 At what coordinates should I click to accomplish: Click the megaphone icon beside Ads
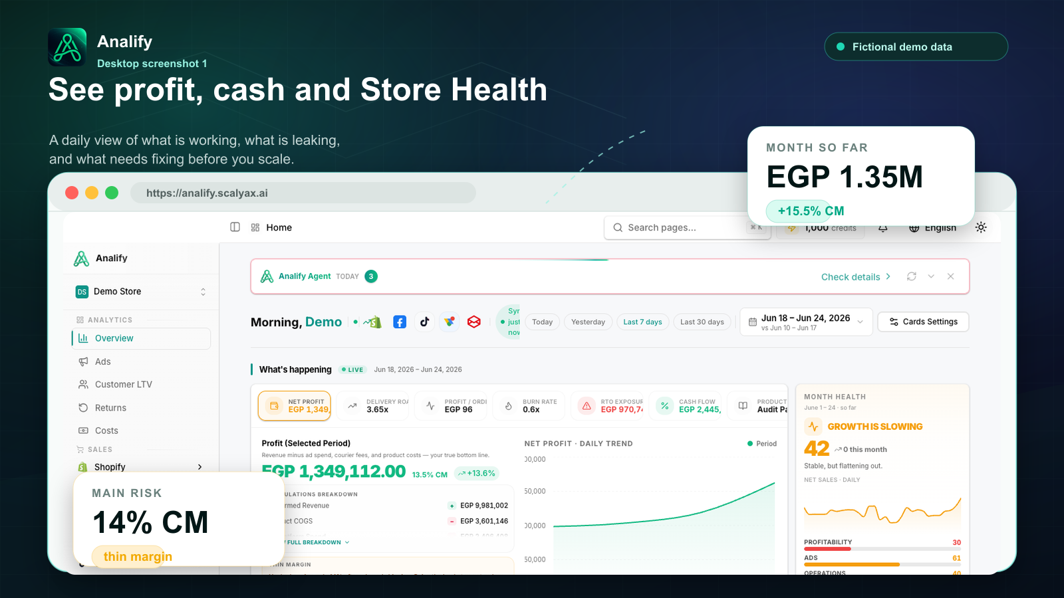(x=83, y=361)
